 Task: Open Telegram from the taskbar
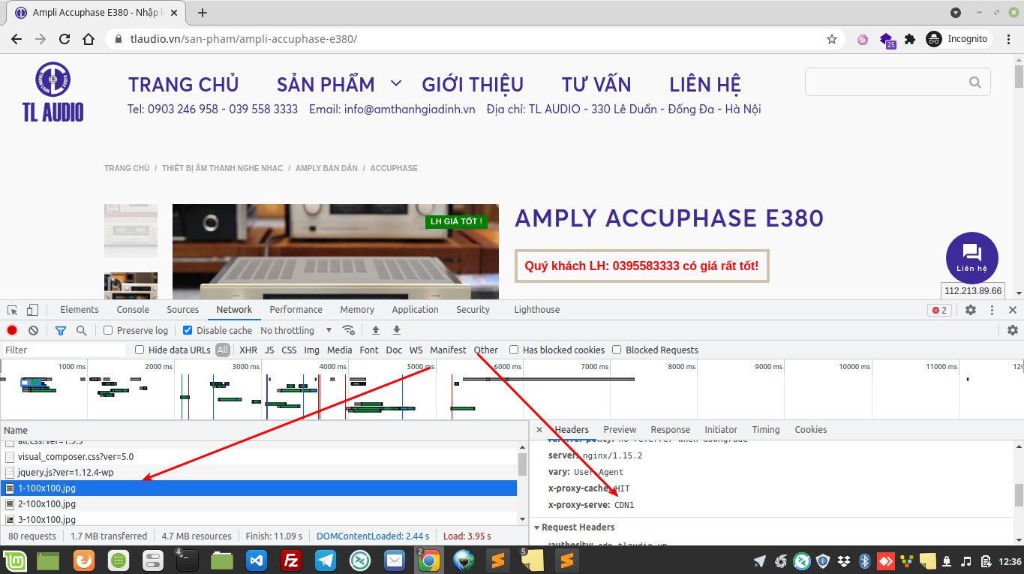click(x=326, y=560)
